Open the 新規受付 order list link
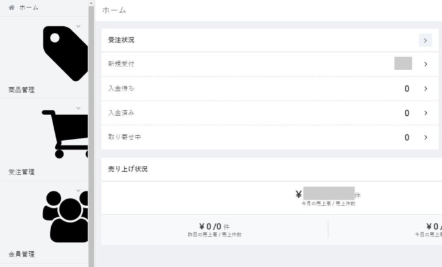This screenshot has height=267, width=442. (117, 64)
